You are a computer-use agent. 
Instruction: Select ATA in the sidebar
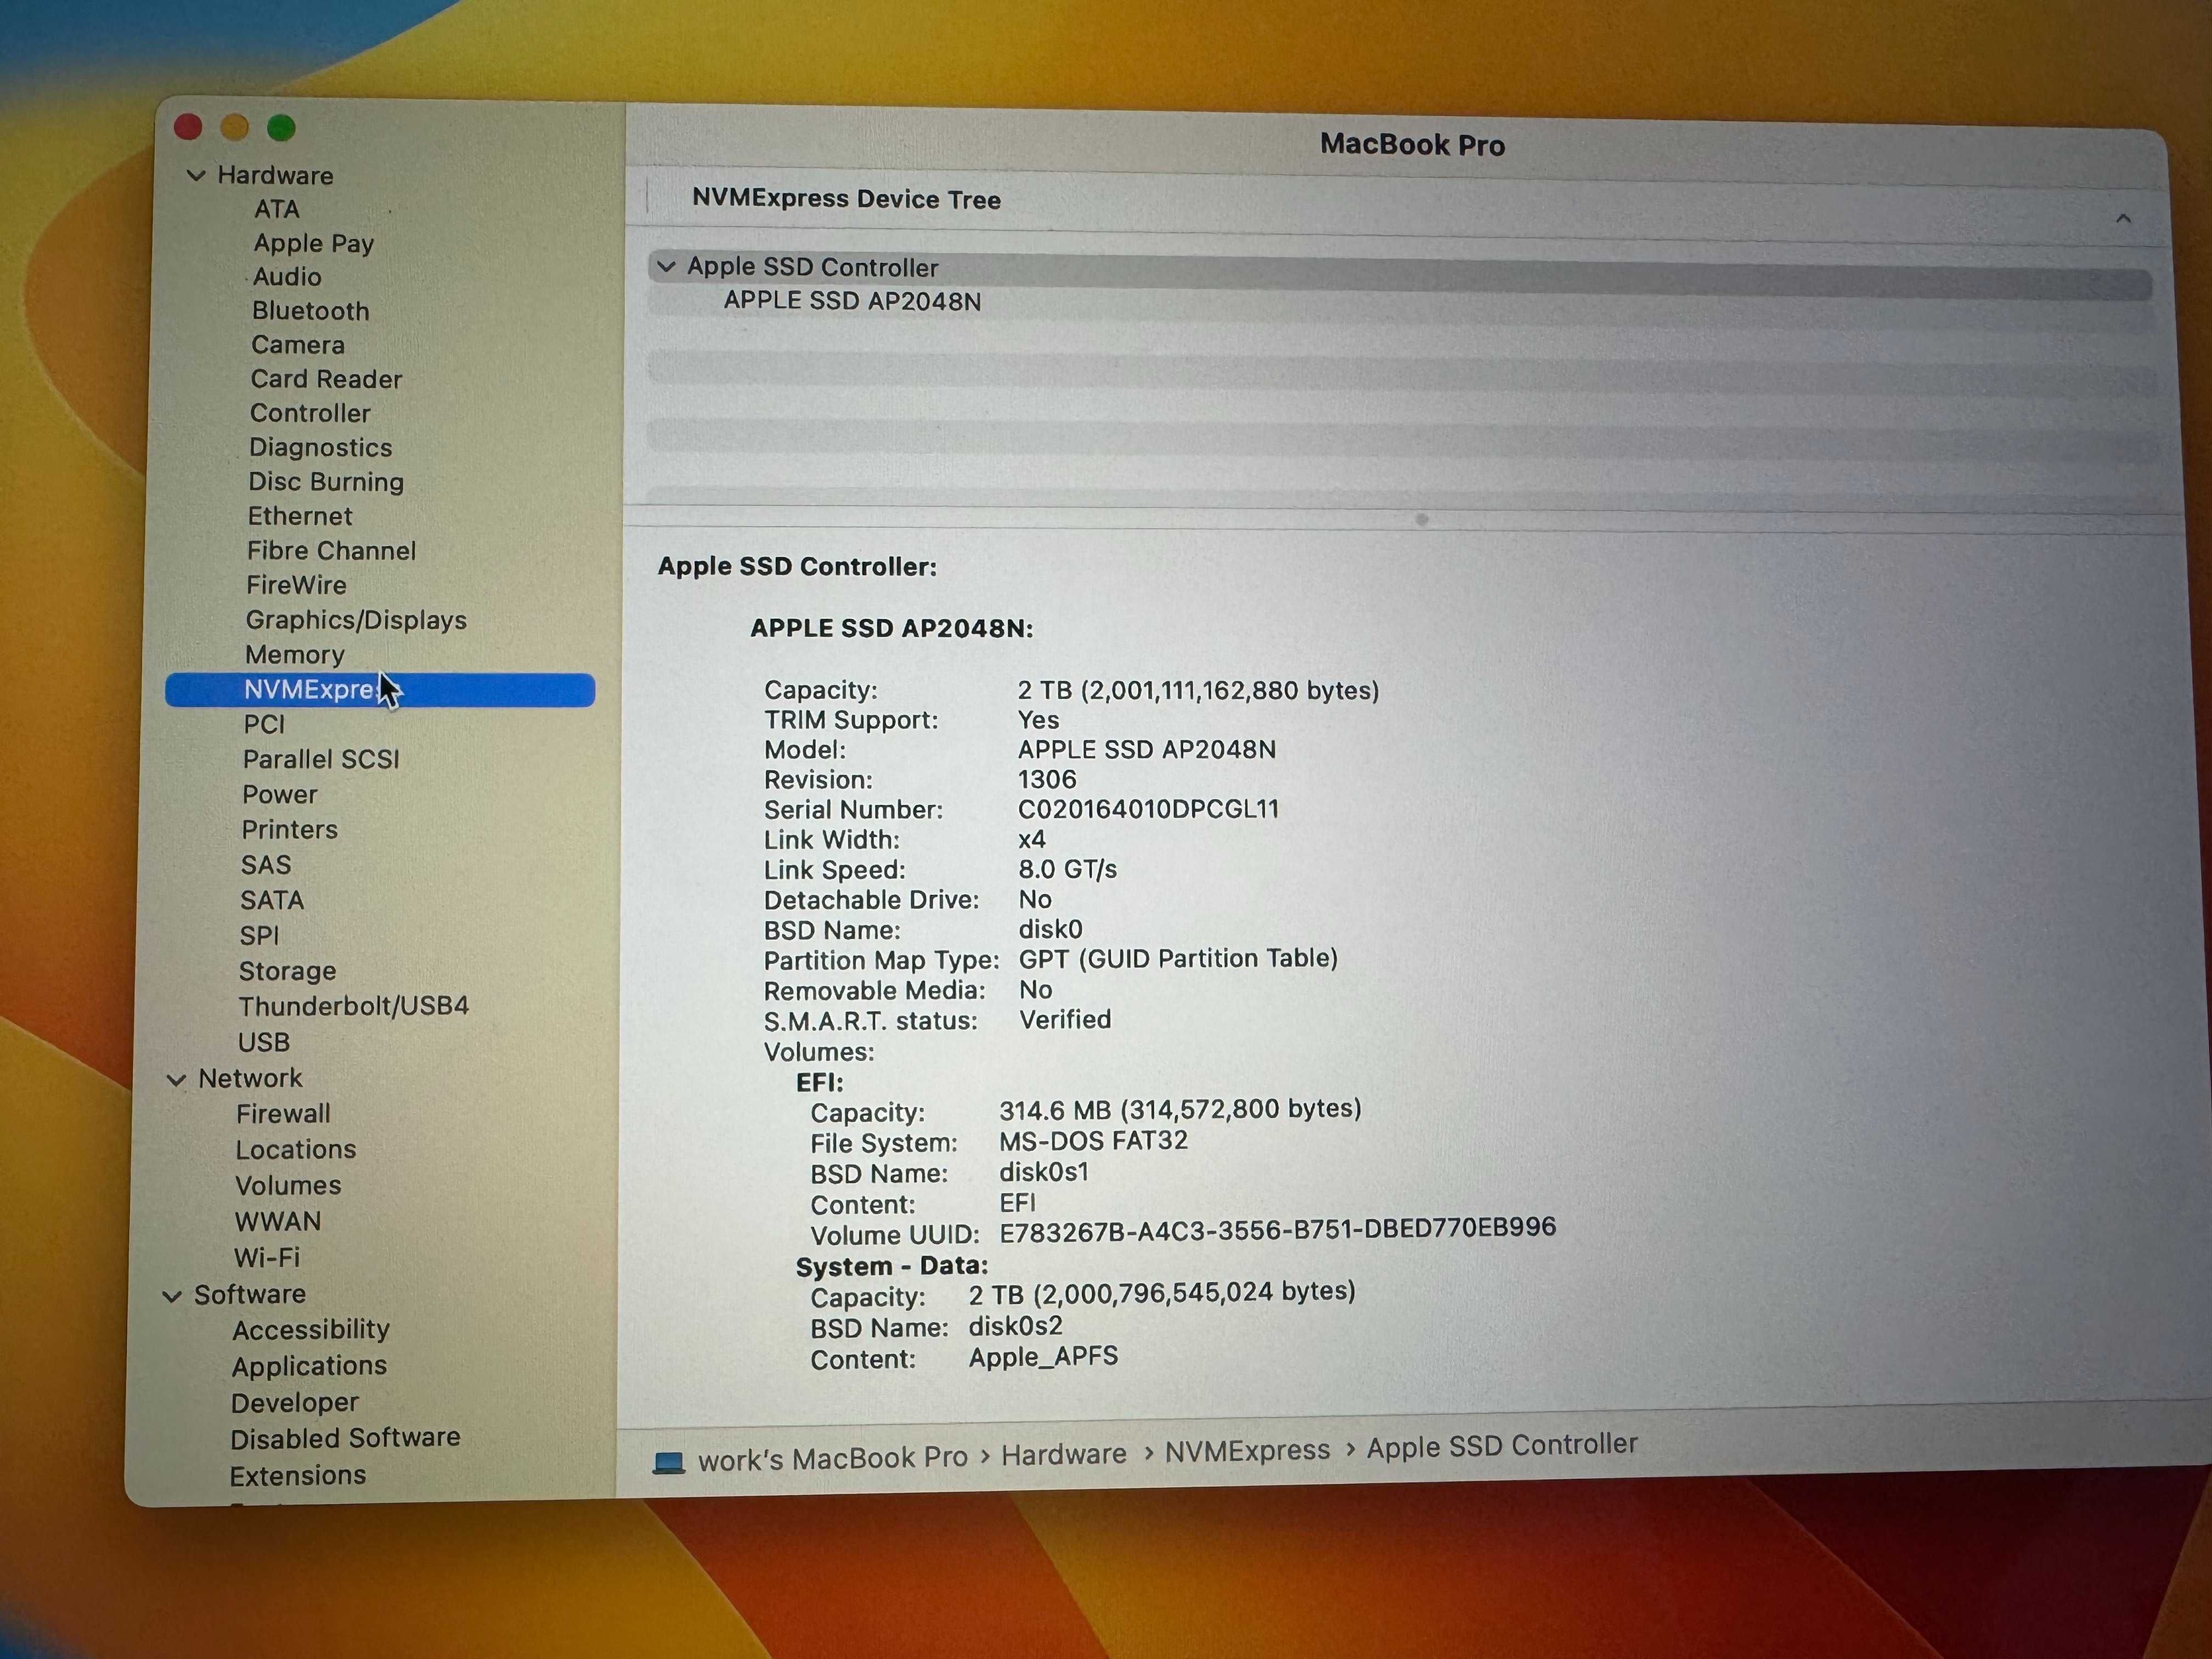277,209
